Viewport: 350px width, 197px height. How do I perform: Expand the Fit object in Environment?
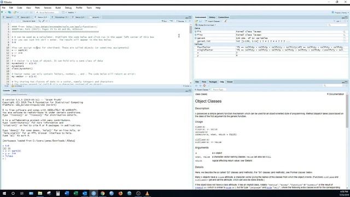(196, 32)
